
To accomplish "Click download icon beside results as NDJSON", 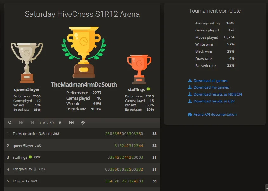I will (x=190, y=94).
